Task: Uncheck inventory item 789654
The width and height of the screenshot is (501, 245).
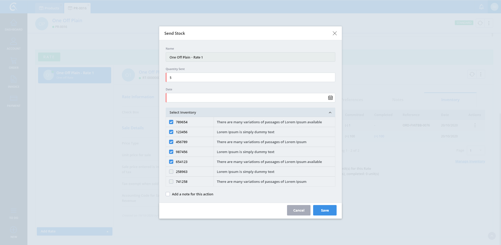Action: click(x=171, y=122)
